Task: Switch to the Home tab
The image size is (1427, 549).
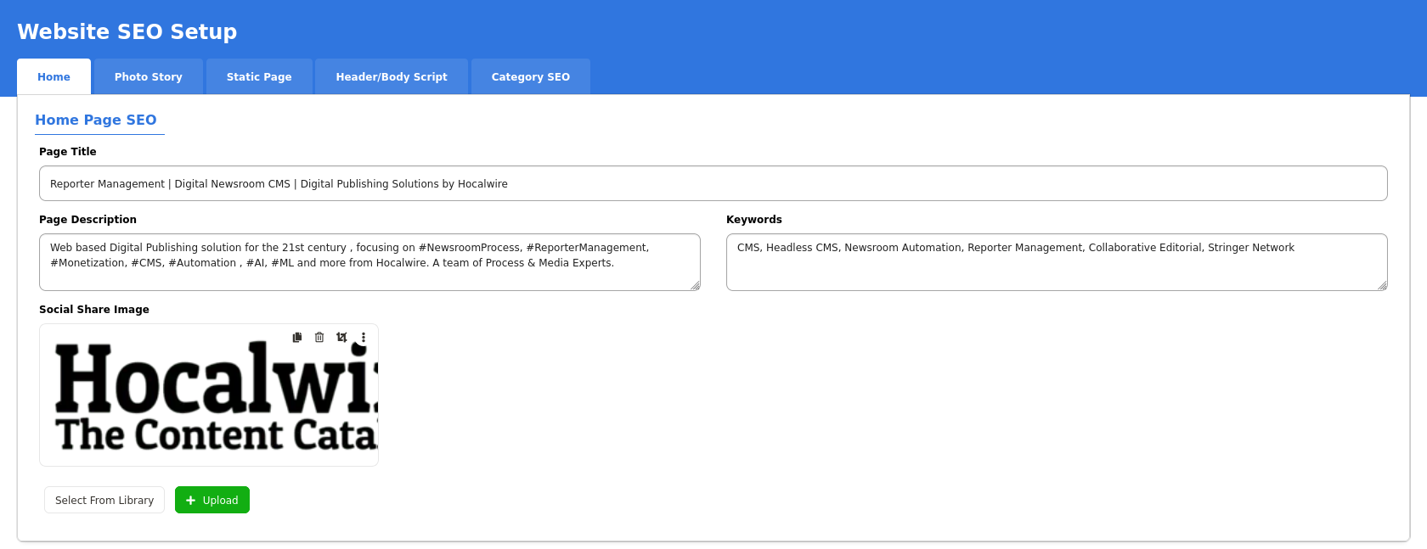Action: point(54,76)
